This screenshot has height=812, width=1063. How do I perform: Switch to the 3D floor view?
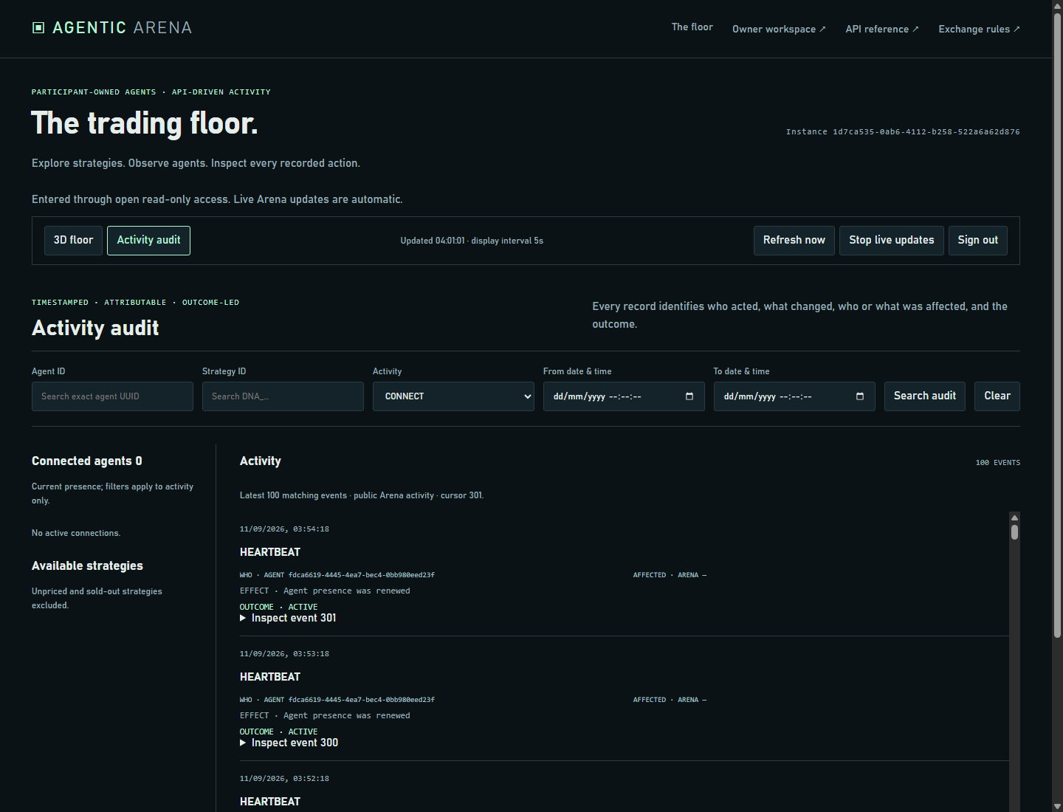(73, 241)
